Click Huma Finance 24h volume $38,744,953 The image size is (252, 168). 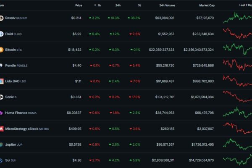(165, 113)
